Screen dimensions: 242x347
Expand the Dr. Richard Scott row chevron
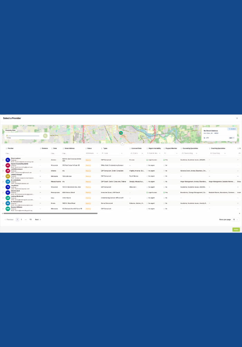3,203
